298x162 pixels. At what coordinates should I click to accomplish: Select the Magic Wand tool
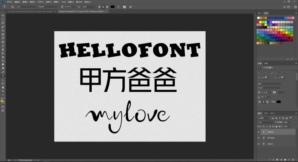coord(3,27)
